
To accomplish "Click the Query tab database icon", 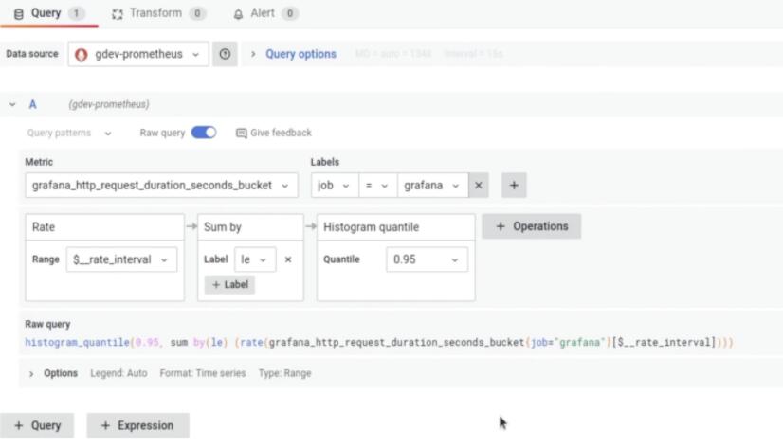I will pyautogui.click(x=18, y=14).
